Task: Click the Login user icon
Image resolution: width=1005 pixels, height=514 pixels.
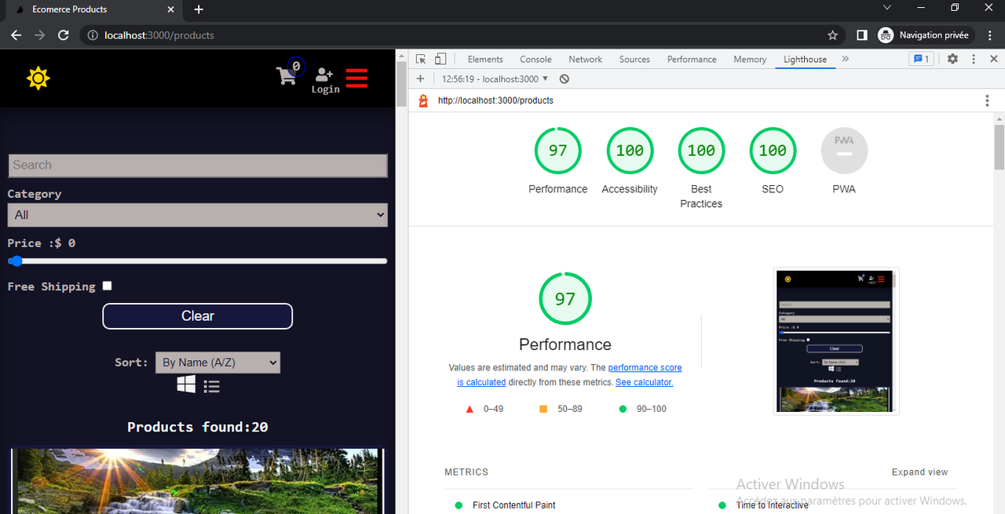Action: tap(325, 80)
